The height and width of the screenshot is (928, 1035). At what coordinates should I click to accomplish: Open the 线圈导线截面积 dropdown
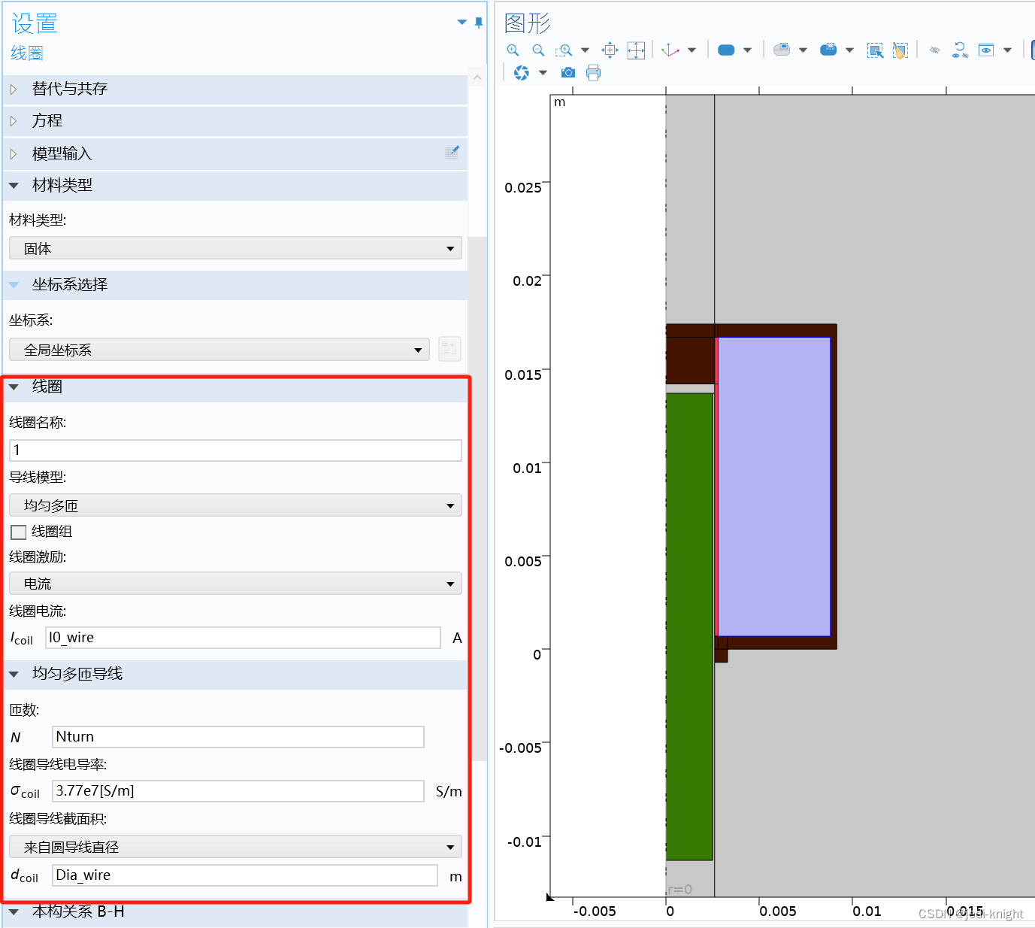[x=235, y=847]
